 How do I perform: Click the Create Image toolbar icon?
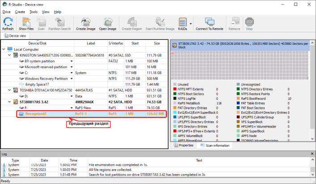pos(86,22)
